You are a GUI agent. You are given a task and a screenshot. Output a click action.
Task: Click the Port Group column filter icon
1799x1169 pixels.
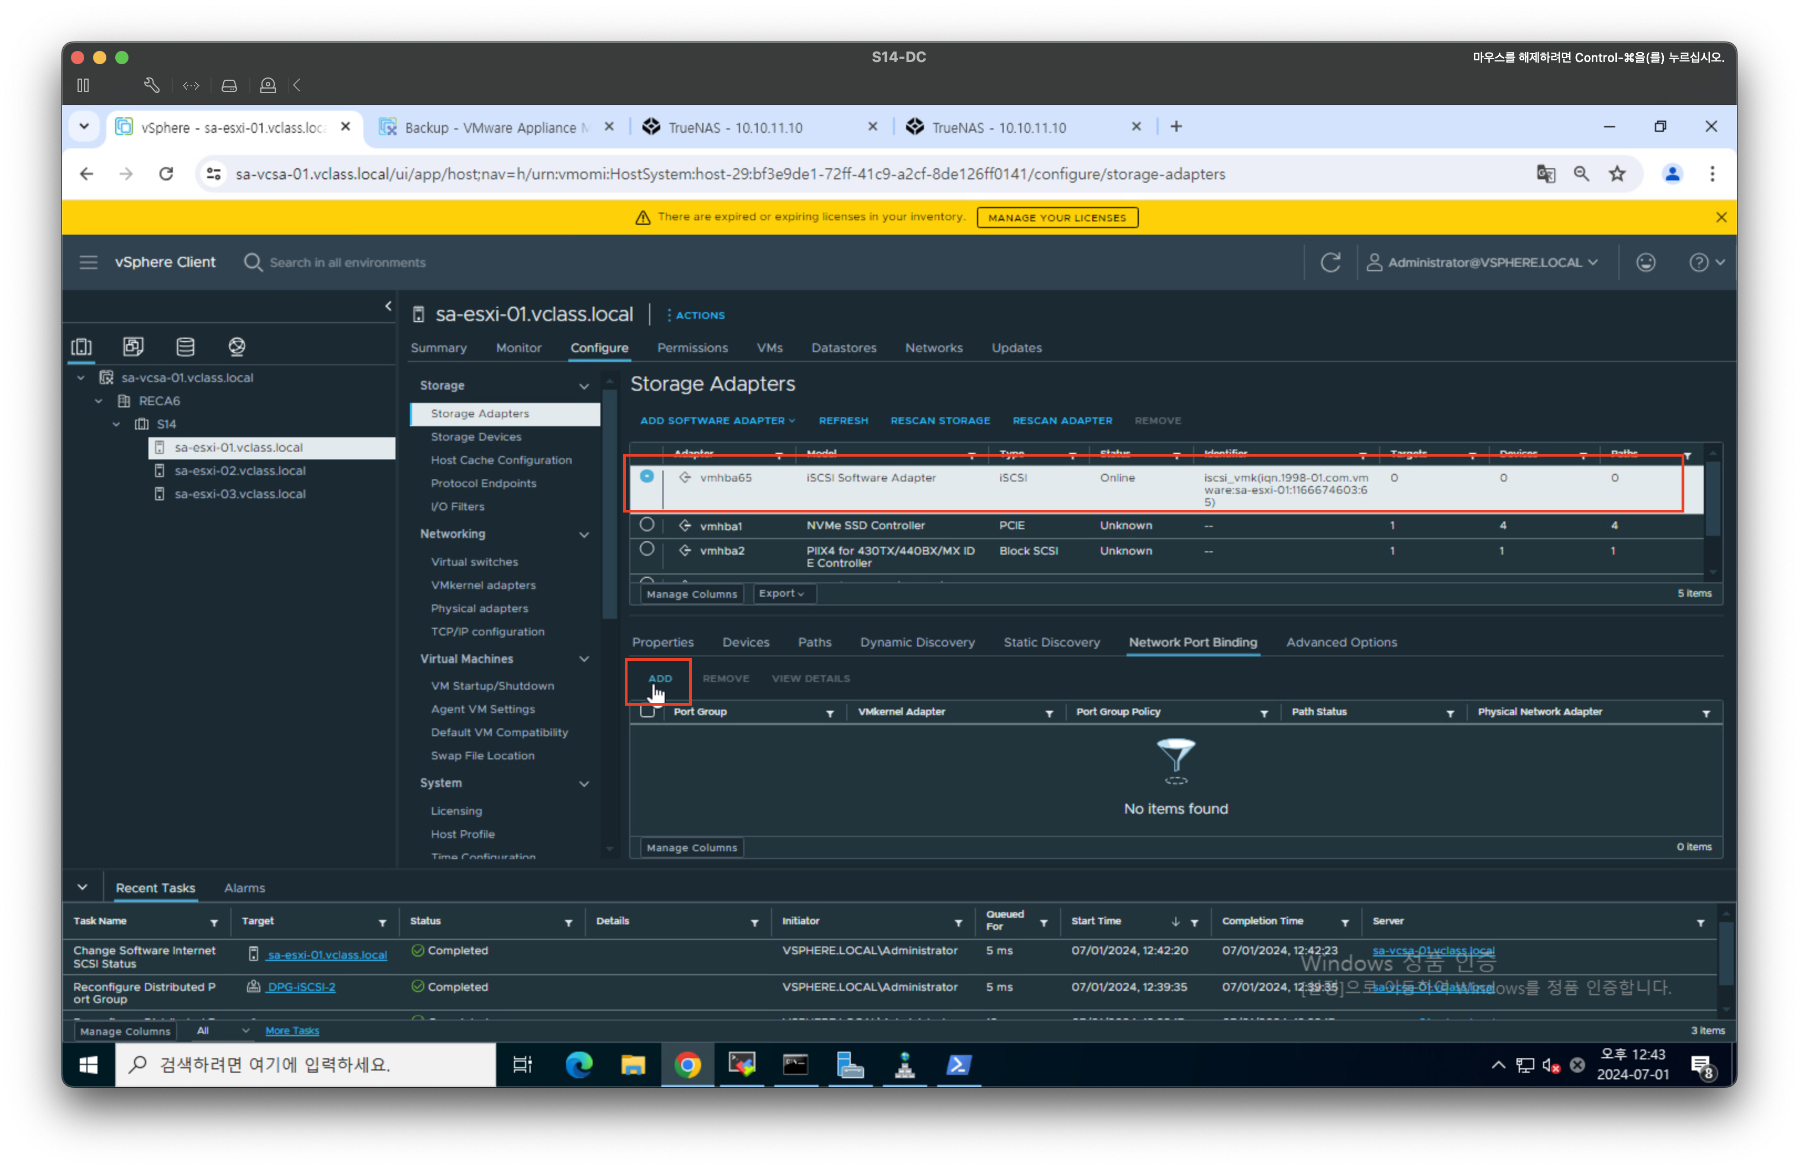coord(830,713)
